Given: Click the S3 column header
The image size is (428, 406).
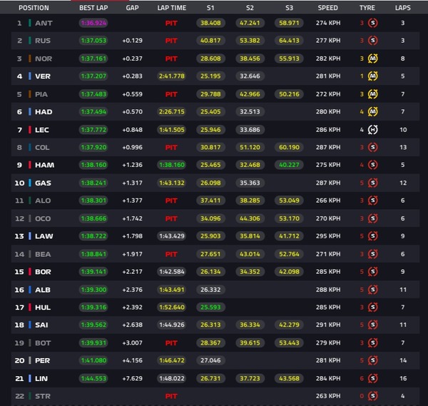Looking at the screenshot, I should click(x=289, y=8).
